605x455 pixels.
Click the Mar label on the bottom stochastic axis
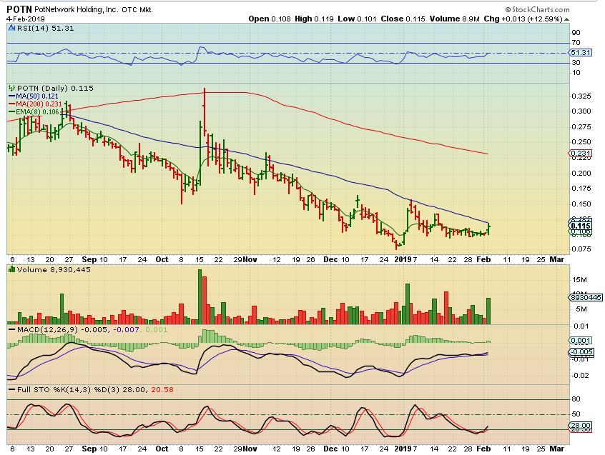557,449
